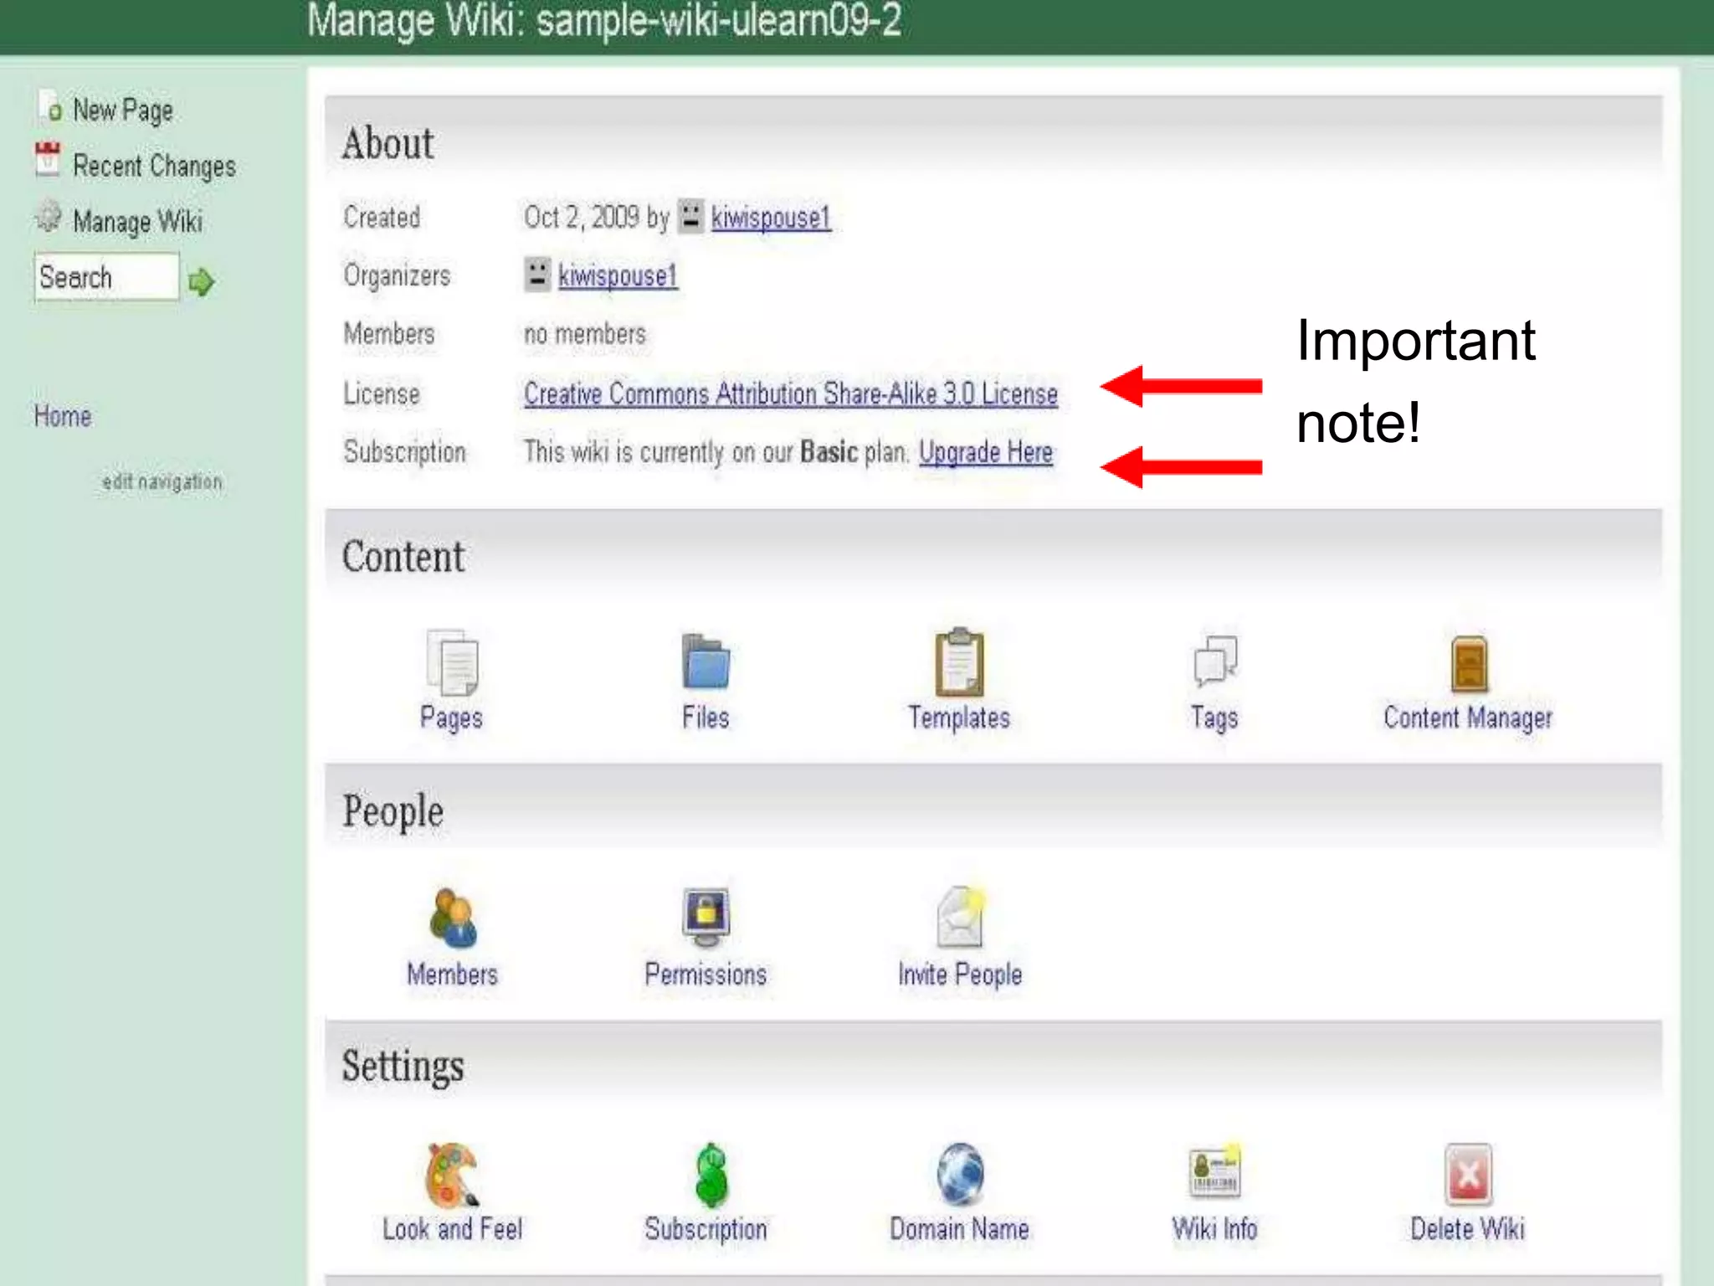The height and width of the screenshot is (1286, 1714).
Task: Open Recent Changes in sidebar
Action: [x=154, y=166]
